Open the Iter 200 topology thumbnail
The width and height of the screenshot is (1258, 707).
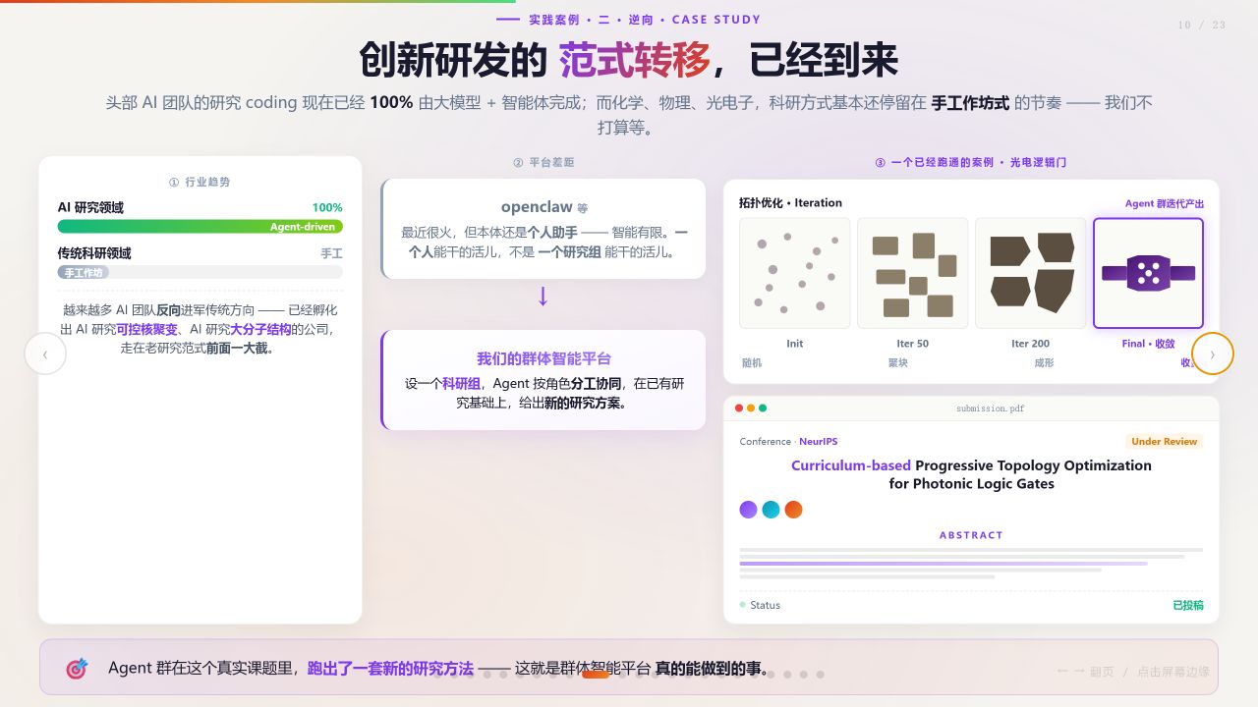click(x=1031, y=273)
